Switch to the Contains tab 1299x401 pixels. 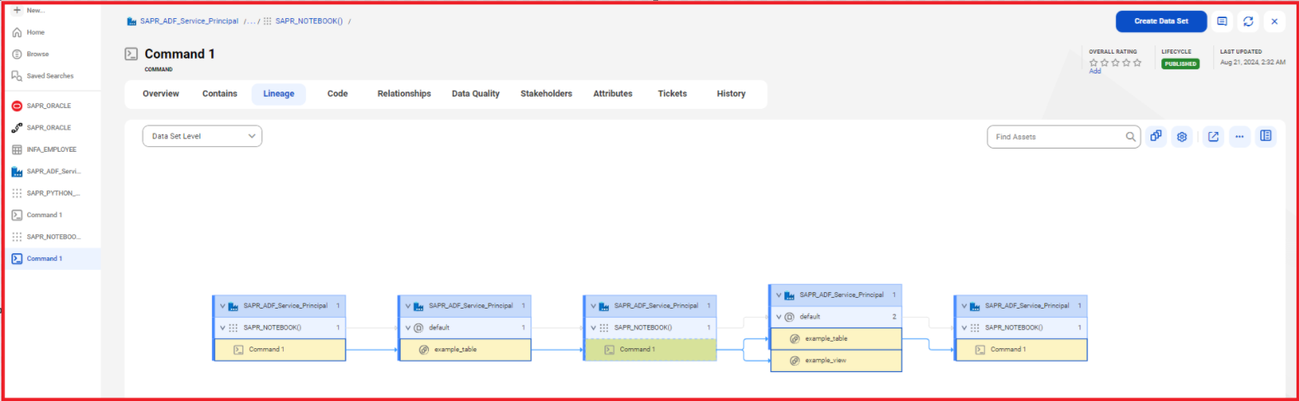pos(219,94)
